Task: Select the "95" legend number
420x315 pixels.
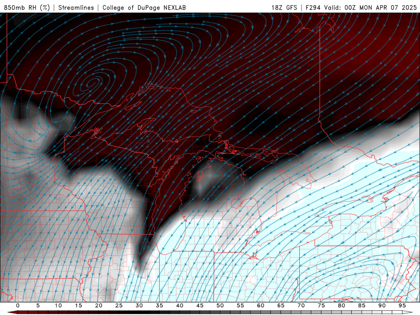Action: tap(402, 306)
